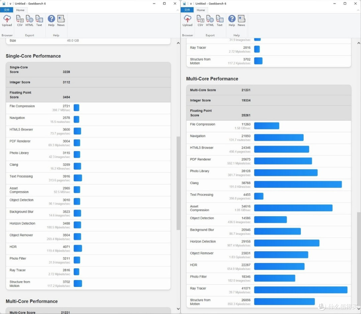Click multi-core Photo Filter score 18346
The image size is (361, 314).
click(246, 277)
